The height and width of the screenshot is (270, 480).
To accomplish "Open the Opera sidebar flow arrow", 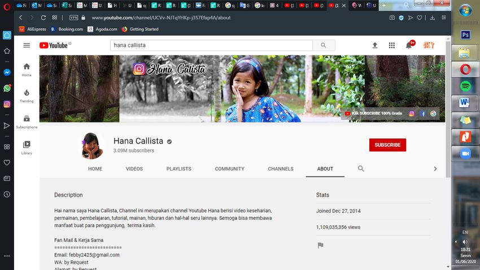I will click(x=7, y=125).
